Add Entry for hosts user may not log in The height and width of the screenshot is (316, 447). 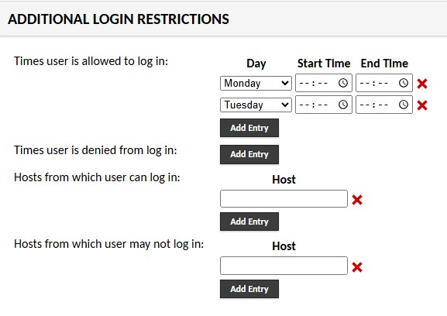(x=249, y=289)
